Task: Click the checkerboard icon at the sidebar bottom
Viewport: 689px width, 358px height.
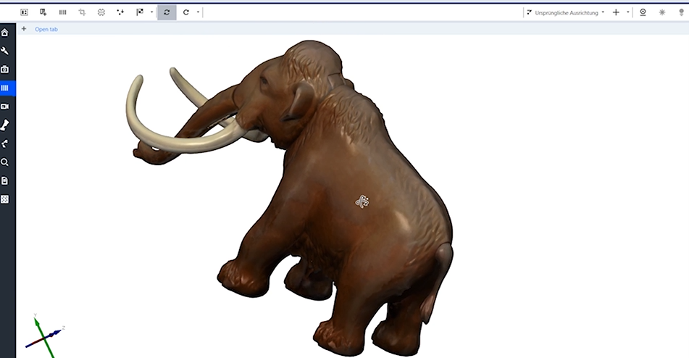Action: point(5,199)
